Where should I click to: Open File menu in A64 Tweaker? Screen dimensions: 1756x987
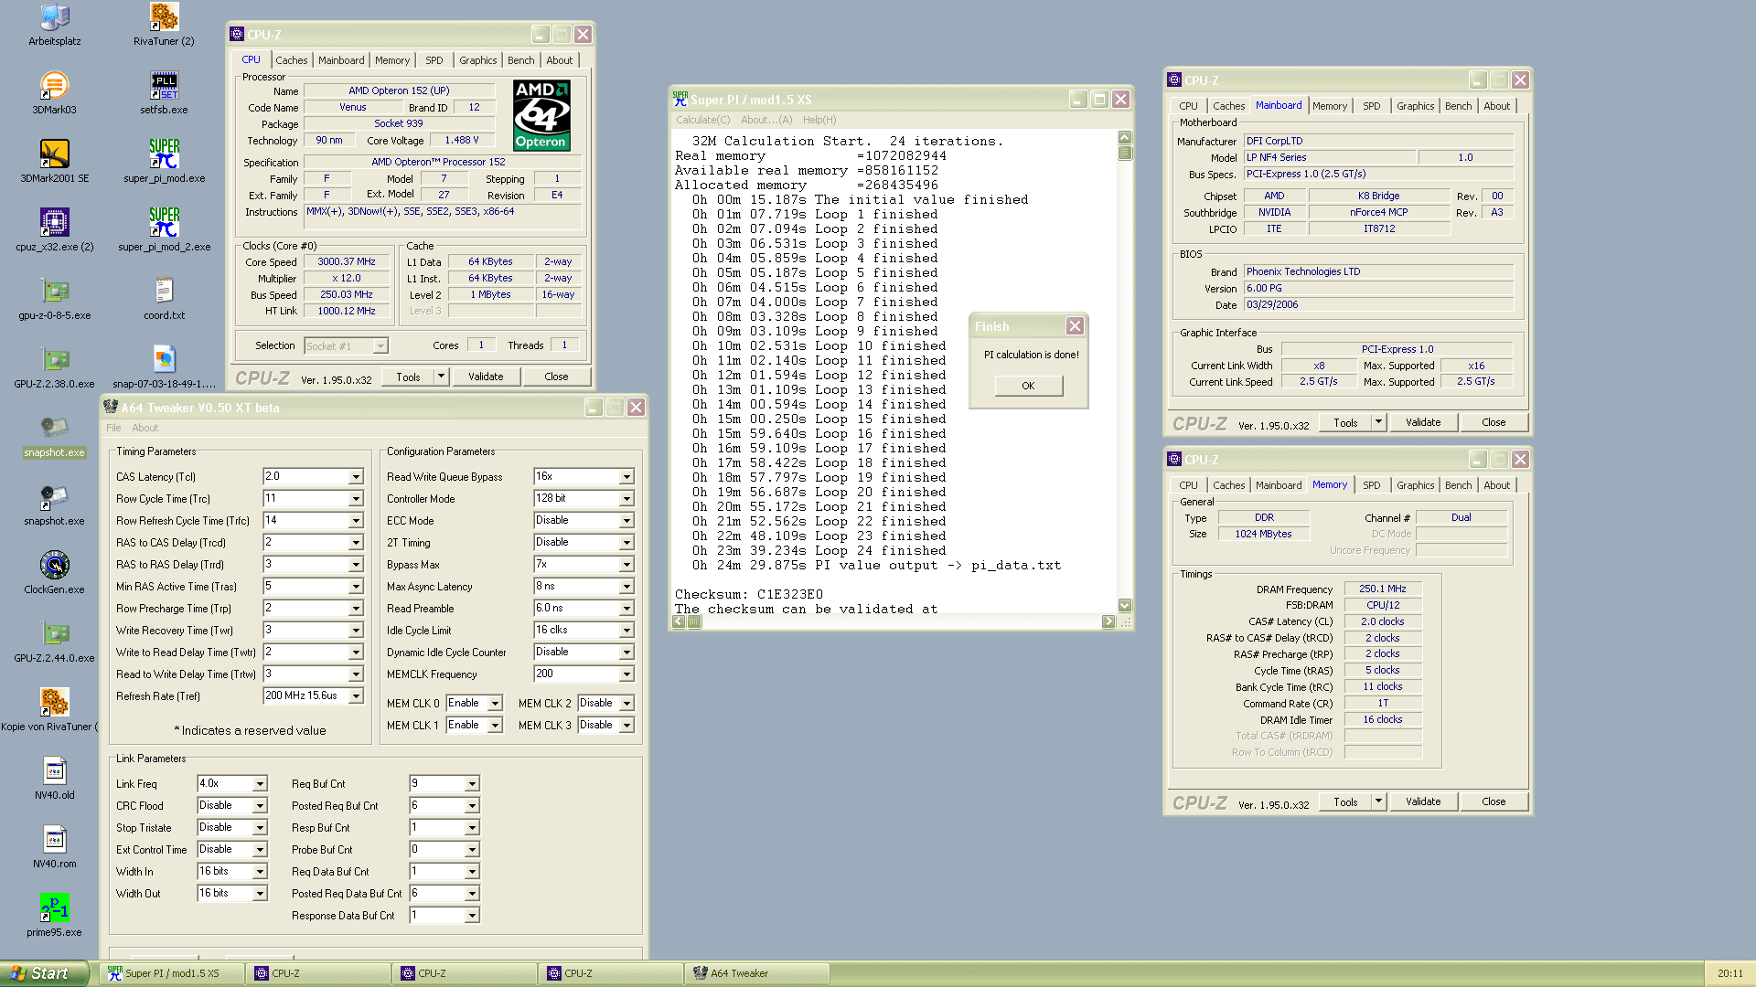(x=113, y=428)
